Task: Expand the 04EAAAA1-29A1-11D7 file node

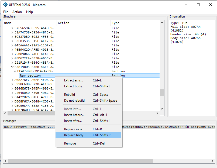Action: 12,45
